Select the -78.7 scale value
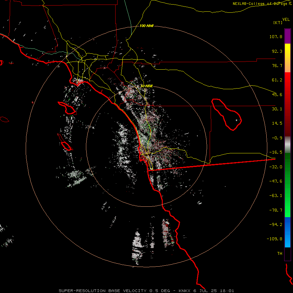The image size is (293, 293). tap(276, 210)
